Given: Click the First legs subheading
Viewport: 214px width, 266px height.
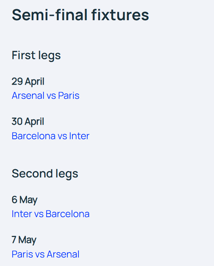Looking at the screenshot, I should point(36,56).
